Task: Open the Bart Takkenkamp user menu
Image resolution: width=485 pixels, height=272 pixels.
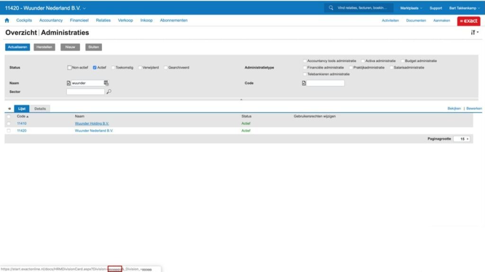Action: (x=465, y=8)
